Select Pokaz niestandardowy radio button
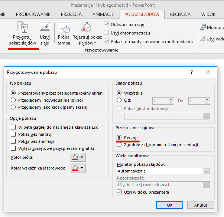The image size is (224, 217). click(119, 109)
